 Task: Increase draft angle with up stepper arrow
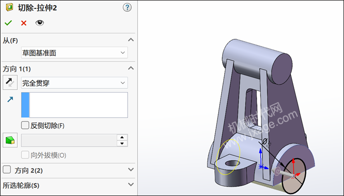[122, 137]
